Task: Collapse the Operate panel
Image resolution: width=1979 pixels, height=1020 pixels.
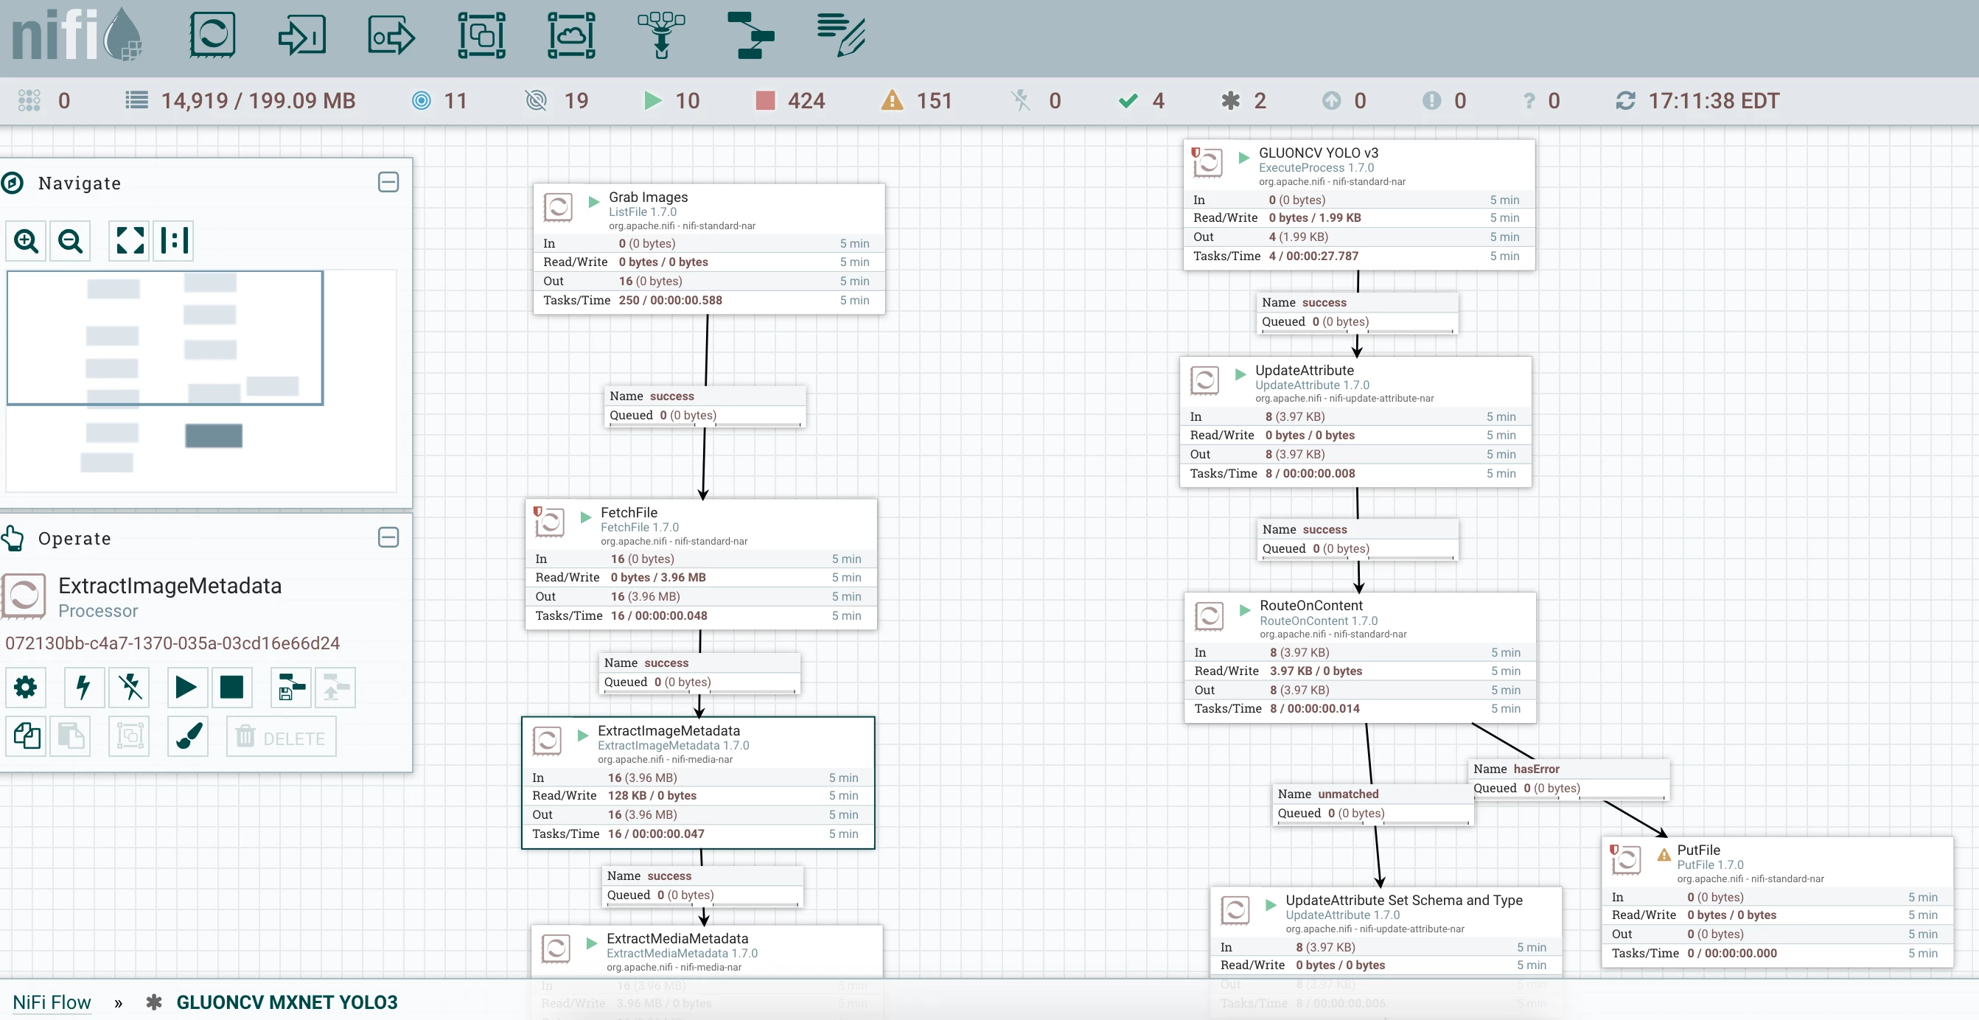Action: click(388, 537)
